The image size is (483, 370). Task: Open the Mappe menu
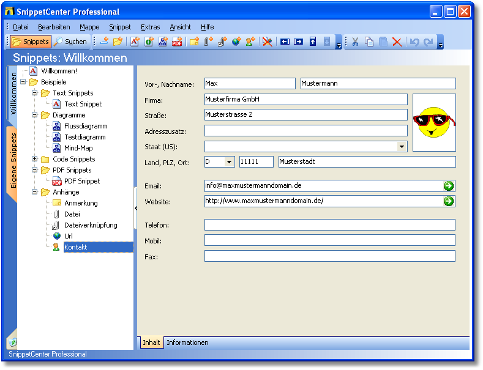click(x=89, y=27)
